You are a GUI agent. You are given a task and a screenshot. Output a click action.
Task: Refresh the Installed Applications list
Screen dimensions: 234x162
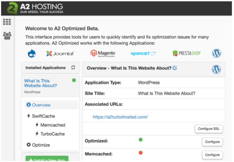tap(73, 67)
